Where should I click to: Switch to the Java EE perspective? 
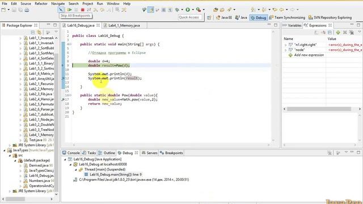coord(224,18)
